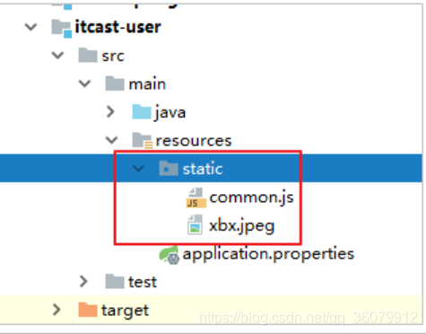This screenshot has width=426, height=334.
Task: Select the application.properties file label
Action: pyautogui.click(x=268, y=255)
